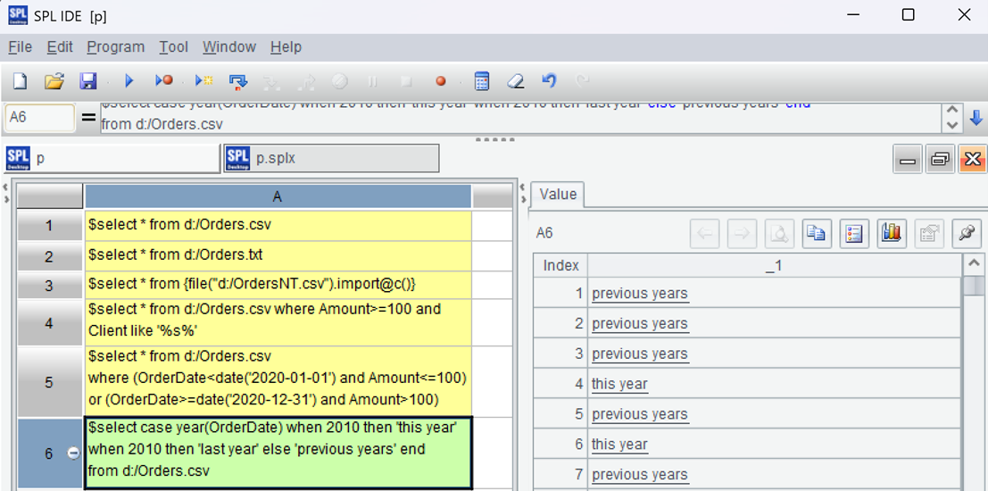Collapse cell 6 using the minus toggle
This screenshot has width=988, height=491.
73,454
